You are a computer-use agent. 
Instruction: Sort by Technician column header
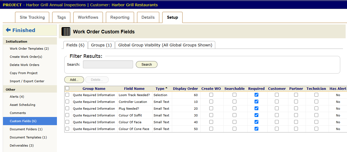pyautogui.click(x=316, y=88)
